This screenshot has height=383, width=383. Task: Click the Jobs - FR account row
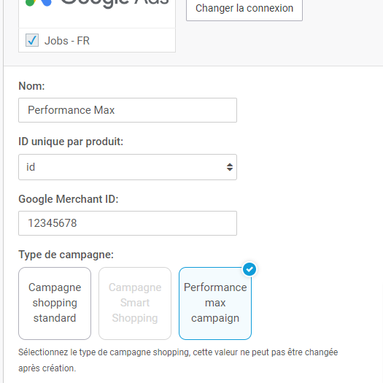97,40
